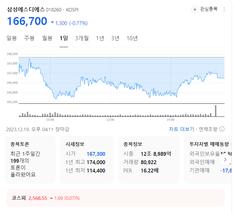Click the 삼성에스디에스 stock name title

point(26,9)
